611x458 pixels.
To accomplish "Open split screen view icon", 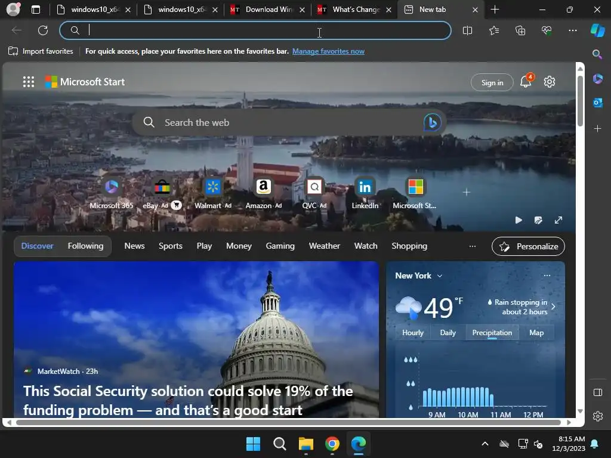I will tap(467, 30).
